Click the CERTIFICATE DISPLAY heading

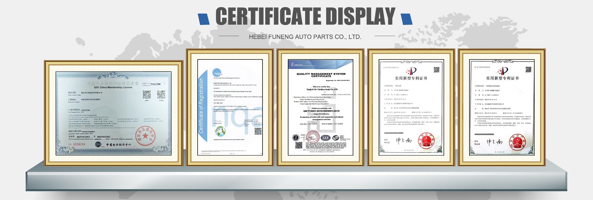pos(305,16)
